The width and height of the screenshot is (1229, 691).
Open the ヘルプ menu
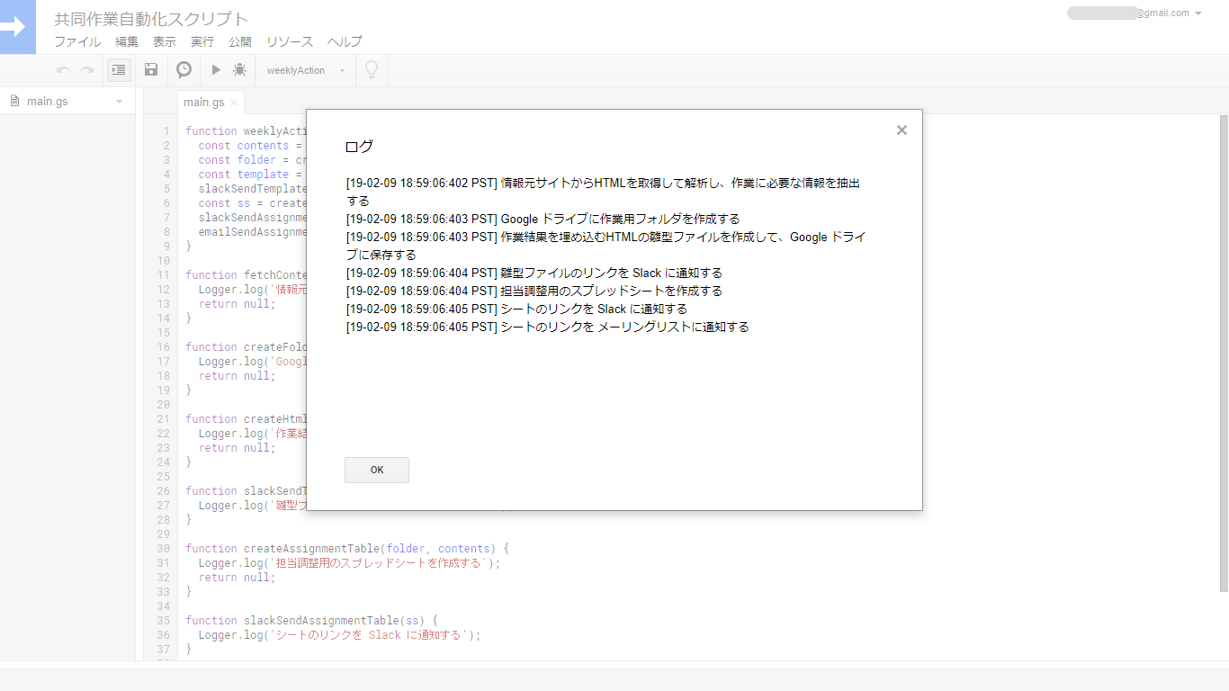345,41
